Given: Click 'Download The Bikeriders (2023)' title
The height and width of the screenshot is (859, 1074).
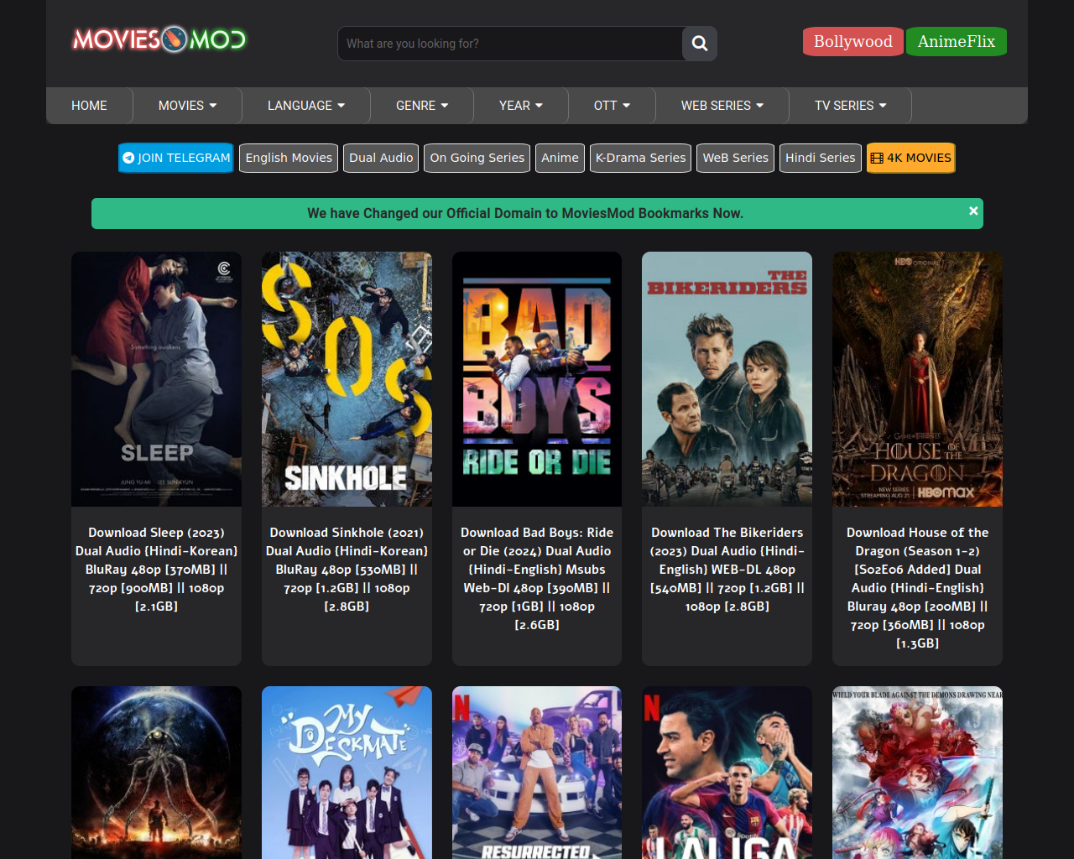Looking at the screenshot, I should [727, 569].
